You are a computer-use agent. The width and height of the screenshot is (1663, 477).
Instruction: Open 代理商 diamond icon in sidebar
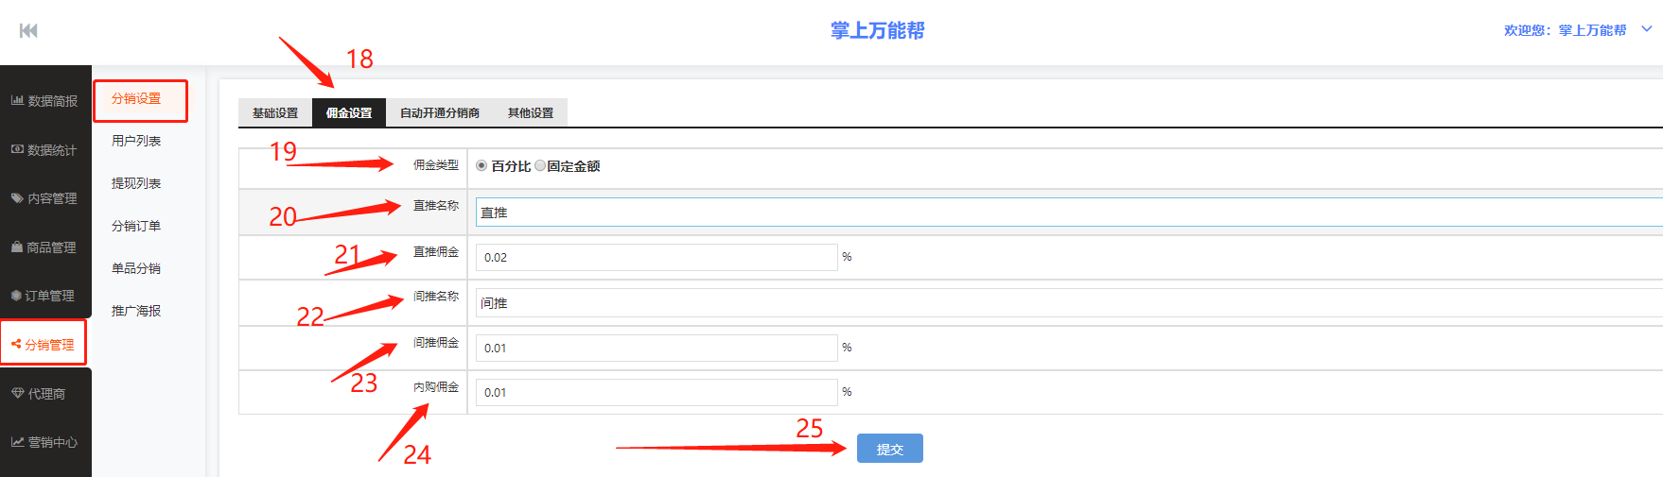click(17, 393)
